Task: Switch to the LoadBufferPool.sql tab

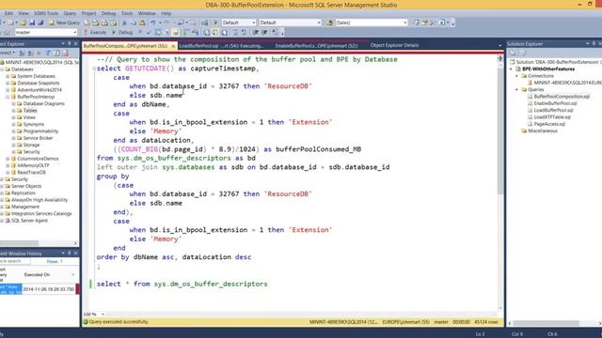Action: pos(221,46)
